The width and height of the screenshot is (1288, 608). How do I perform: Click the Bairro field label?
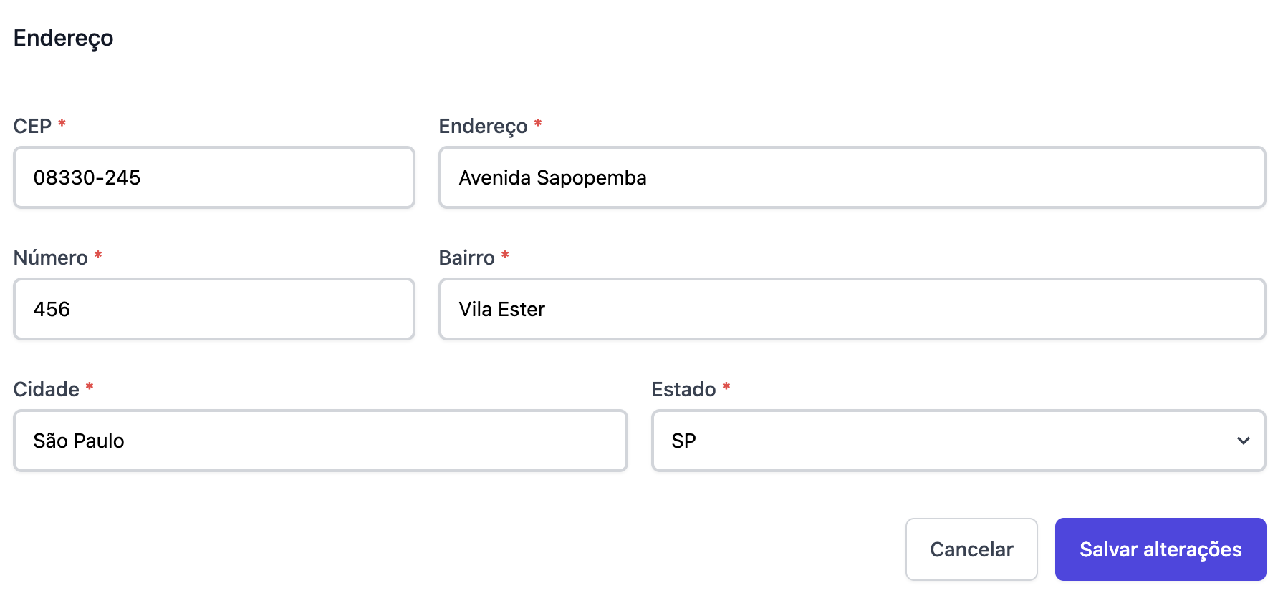tap(466, 258)
